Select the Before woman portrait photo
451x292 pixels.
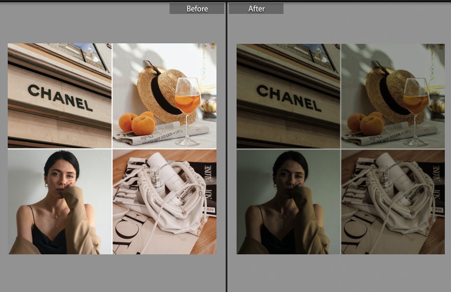60,202
